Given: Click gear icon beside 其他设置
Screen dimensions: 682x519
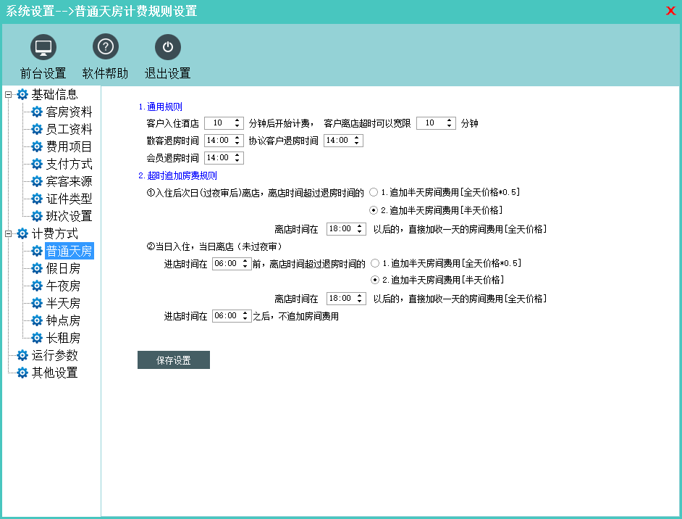Looking at the screenshot, I should tap(22, 373).
